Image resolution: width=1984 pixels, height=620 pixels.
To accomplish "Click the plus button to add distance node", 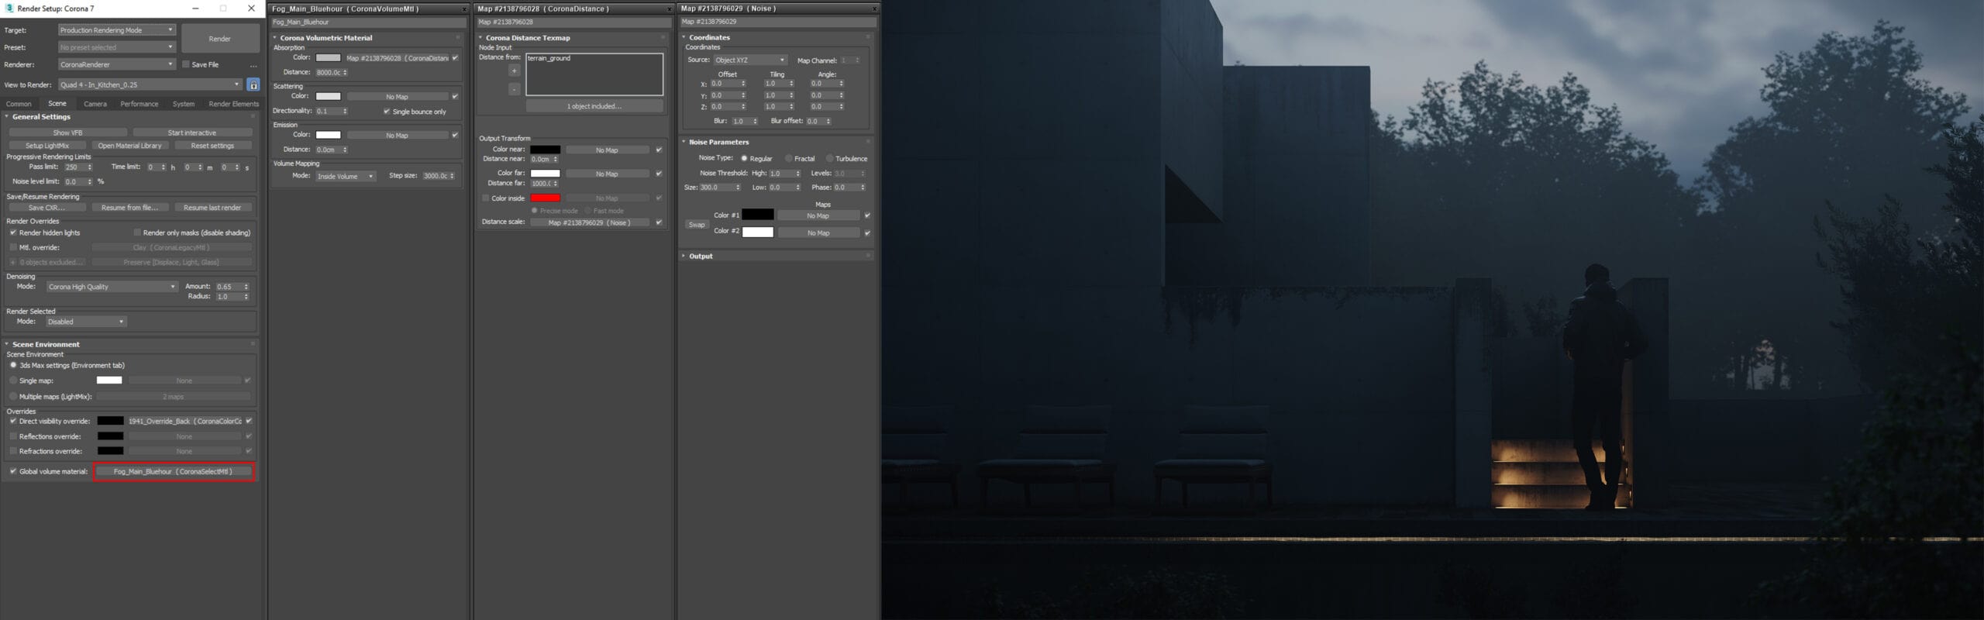I will pyautogui.click(x=514, y=71).
